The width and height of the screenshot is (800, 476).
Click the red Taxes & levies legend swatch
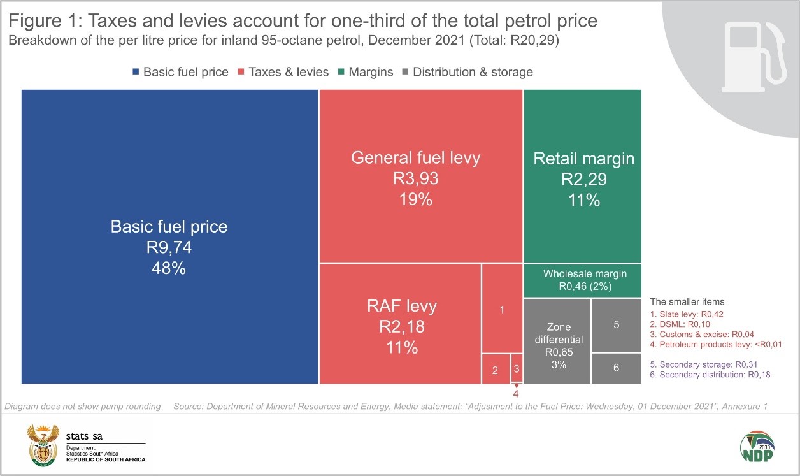tap(243, 72)
